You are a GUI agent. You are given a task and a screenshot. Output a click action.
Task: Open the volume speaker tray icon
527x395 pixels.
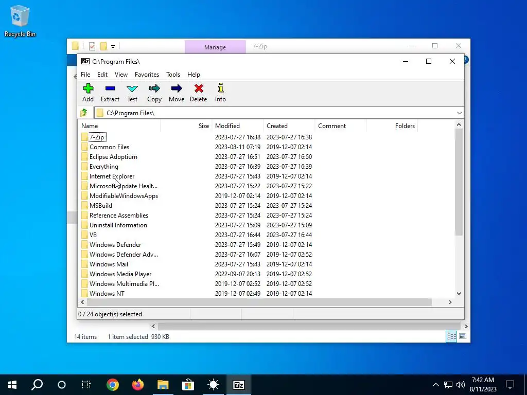(x=461, y=385)
